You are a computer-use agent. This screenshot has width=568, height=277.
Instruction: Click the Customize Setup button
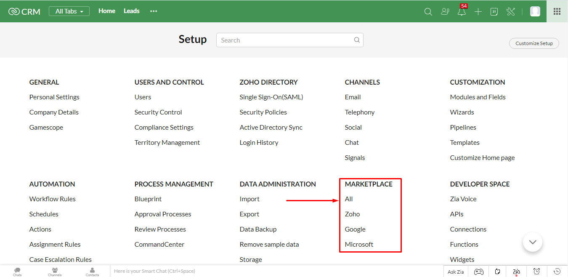point(534,43)
